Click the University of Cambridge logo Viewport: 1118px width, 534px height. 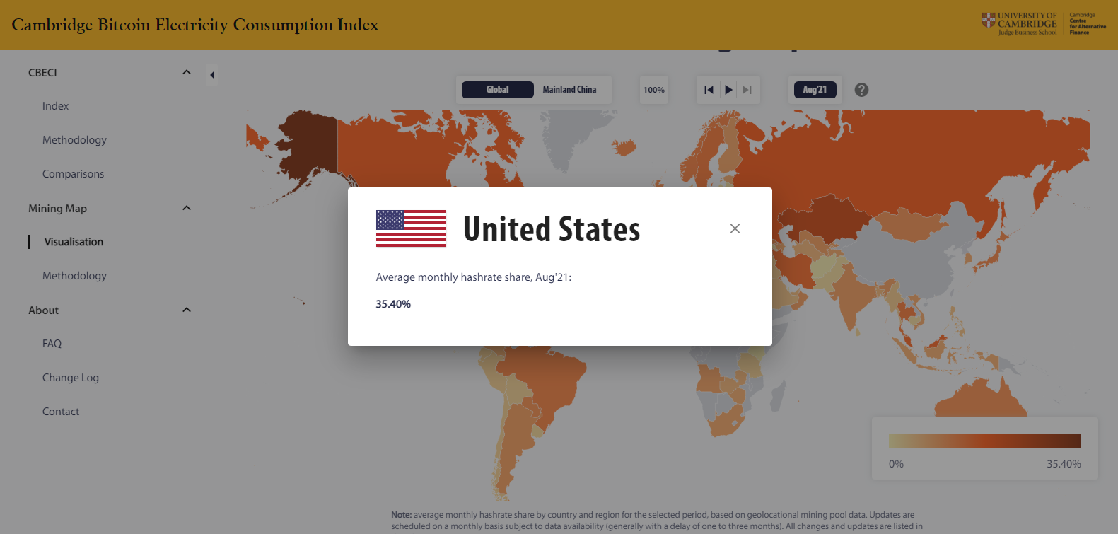pyautogui.click(x=1019, y=24)
